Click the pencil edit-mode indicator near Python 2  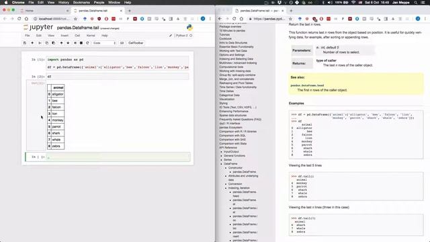(170, 36)
